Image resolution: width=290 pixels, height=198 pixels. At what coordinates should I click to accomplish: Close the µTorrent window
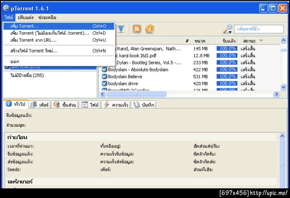pos(283,8)
